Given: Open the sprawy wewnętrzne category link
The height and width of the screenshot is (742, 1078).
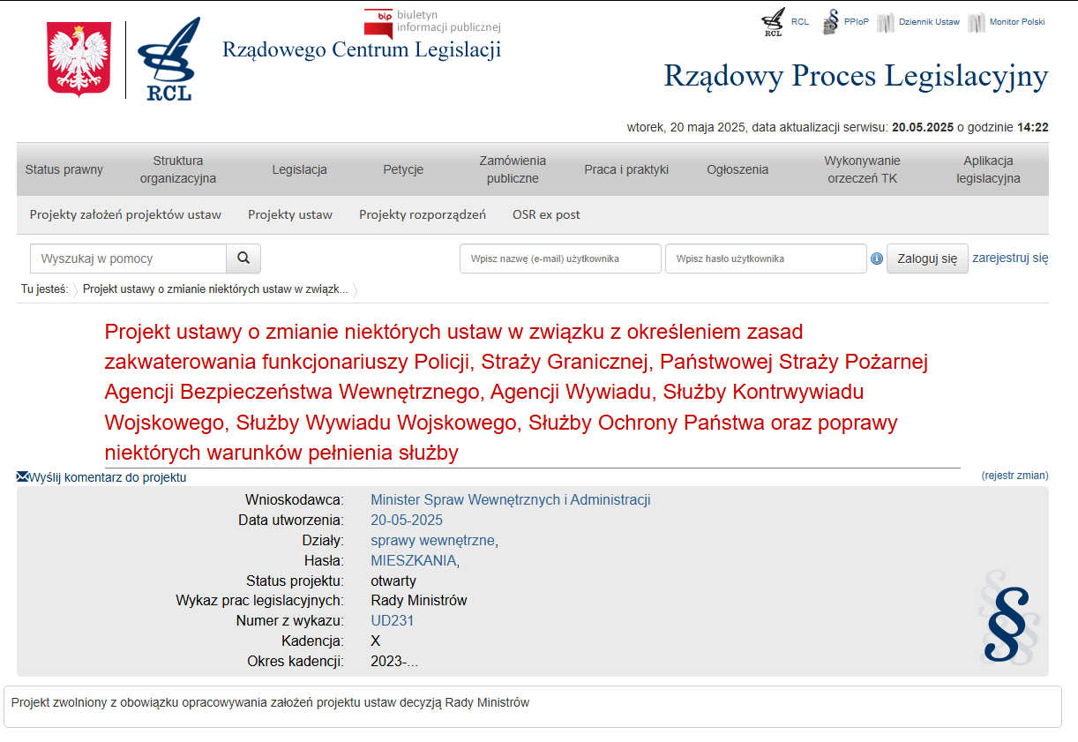Looking at the screenshot, I should pyautogui.click(x=433, y=540).
